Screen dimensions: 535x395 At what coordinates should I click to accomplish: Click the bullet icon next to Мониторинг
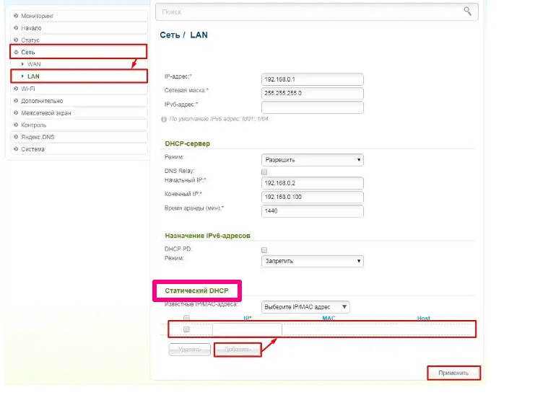[16, 16]
